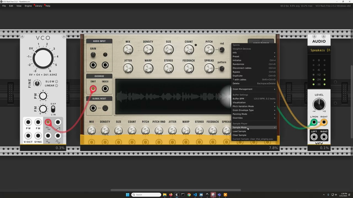Viewport: 353px width, 198px height.
Task: Click the VCO FM input jack
Action: (38, 122)
